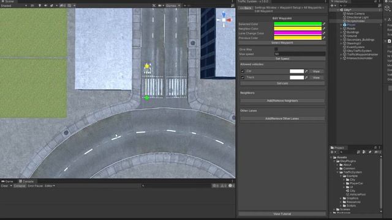392x220 pixels.
Task: Click the Hierarchy add (+) icon
Action: tap(332, 5)
